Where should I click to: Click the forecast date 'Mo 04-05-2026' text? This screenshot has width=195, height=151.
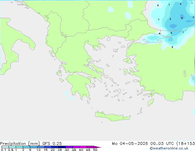(x=130, y=144)
